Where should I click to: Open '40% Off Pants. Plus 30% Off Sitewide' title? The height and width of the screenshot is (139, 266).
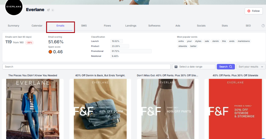click(235, 75)
